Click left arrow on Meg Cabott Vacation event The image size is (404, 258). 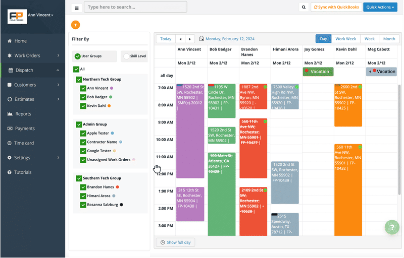[370, 72]
